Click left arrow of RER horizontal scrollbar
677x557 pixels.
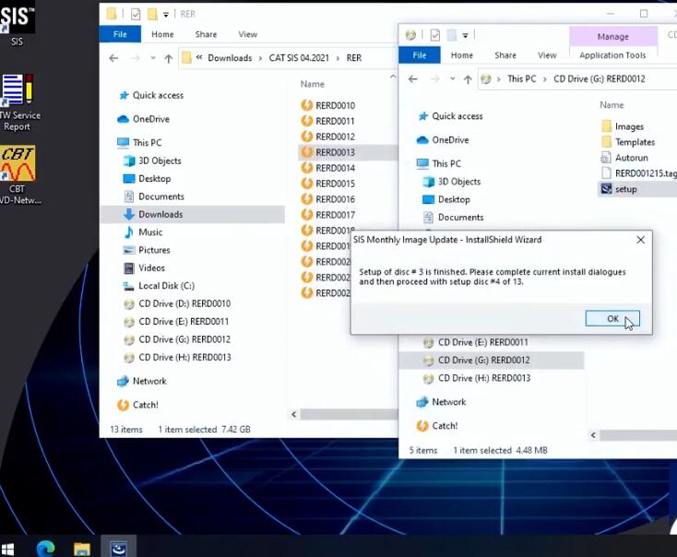tap(293, 414)
